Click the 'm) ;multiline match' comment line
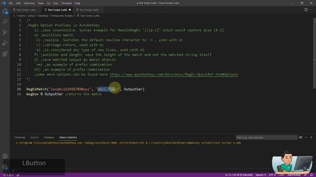 [54, 35]
